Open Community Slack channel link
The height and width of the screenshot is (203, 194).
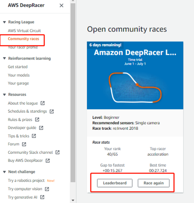coord(30,152)
